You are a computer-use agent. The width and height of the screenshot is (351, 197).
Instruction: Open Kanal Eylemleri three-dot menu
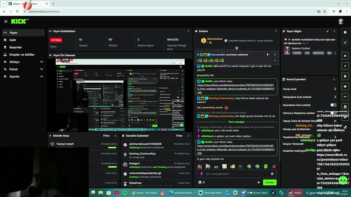334,79
